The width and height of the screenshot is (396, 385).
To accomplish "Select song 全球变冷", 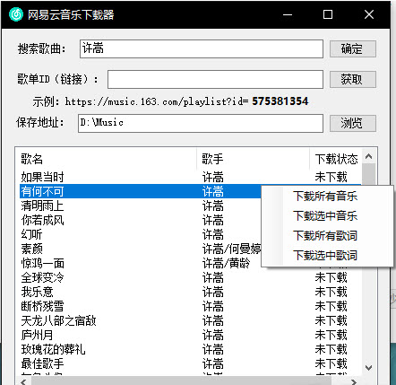I will [42, 277].
